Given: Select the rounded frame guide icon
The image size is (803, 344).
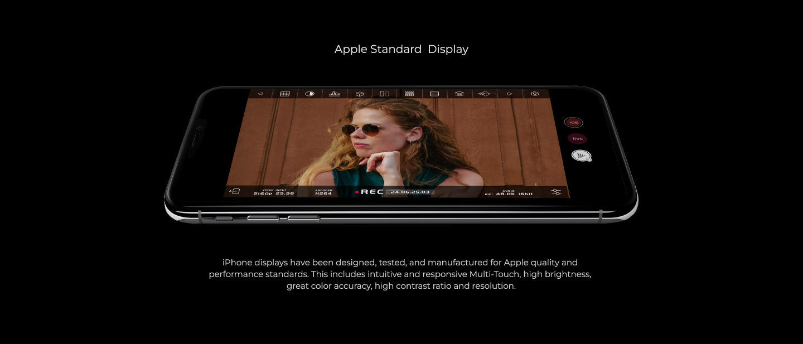Looking at the screenshot, I should click(434, 94).
